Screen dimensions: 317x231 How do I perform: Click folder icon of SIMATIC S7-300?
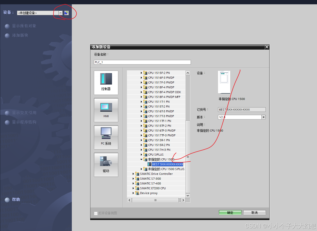137,179
